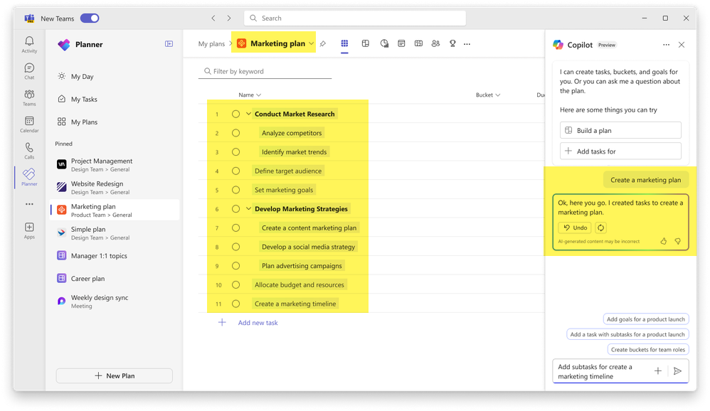Collapse Develop Marketing Strategies subtasks
This screenshot has height=411, width=710.
(x=248, y=209)
